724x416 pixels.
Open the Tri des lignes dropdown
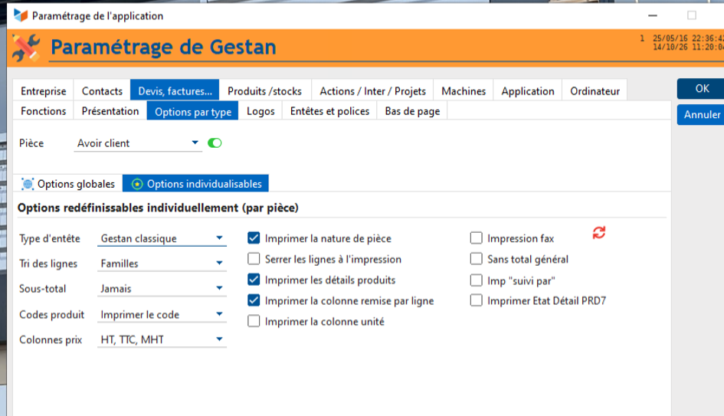click(x=162, y=264)
